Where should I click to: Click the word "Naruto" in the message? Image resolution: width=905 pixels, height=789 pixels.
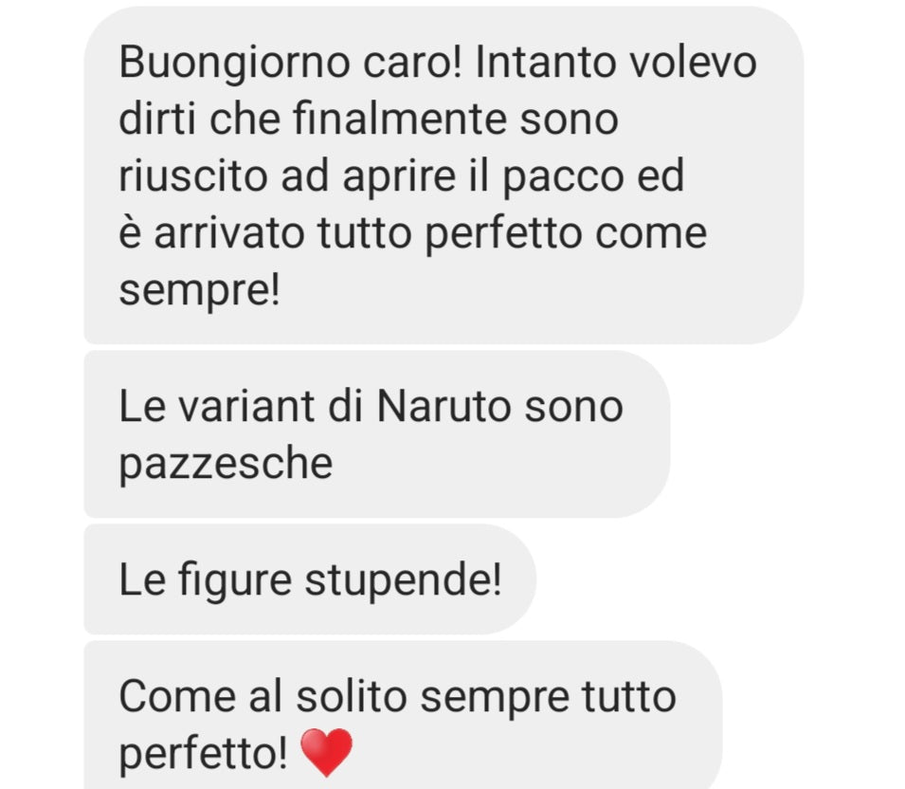(x=443, y=407)
